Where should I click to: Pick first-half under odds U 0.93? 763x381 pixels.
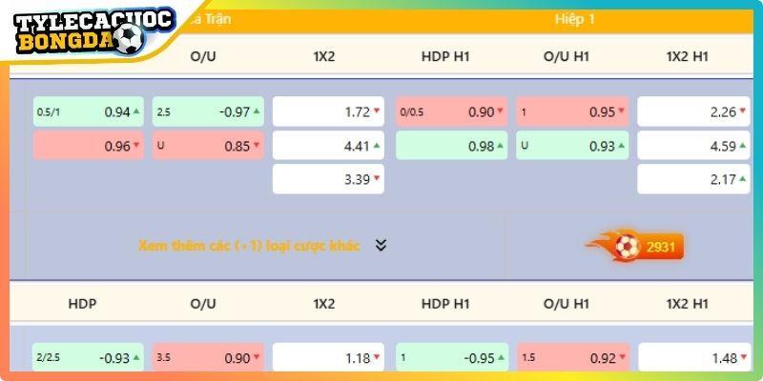coord(572,146)
